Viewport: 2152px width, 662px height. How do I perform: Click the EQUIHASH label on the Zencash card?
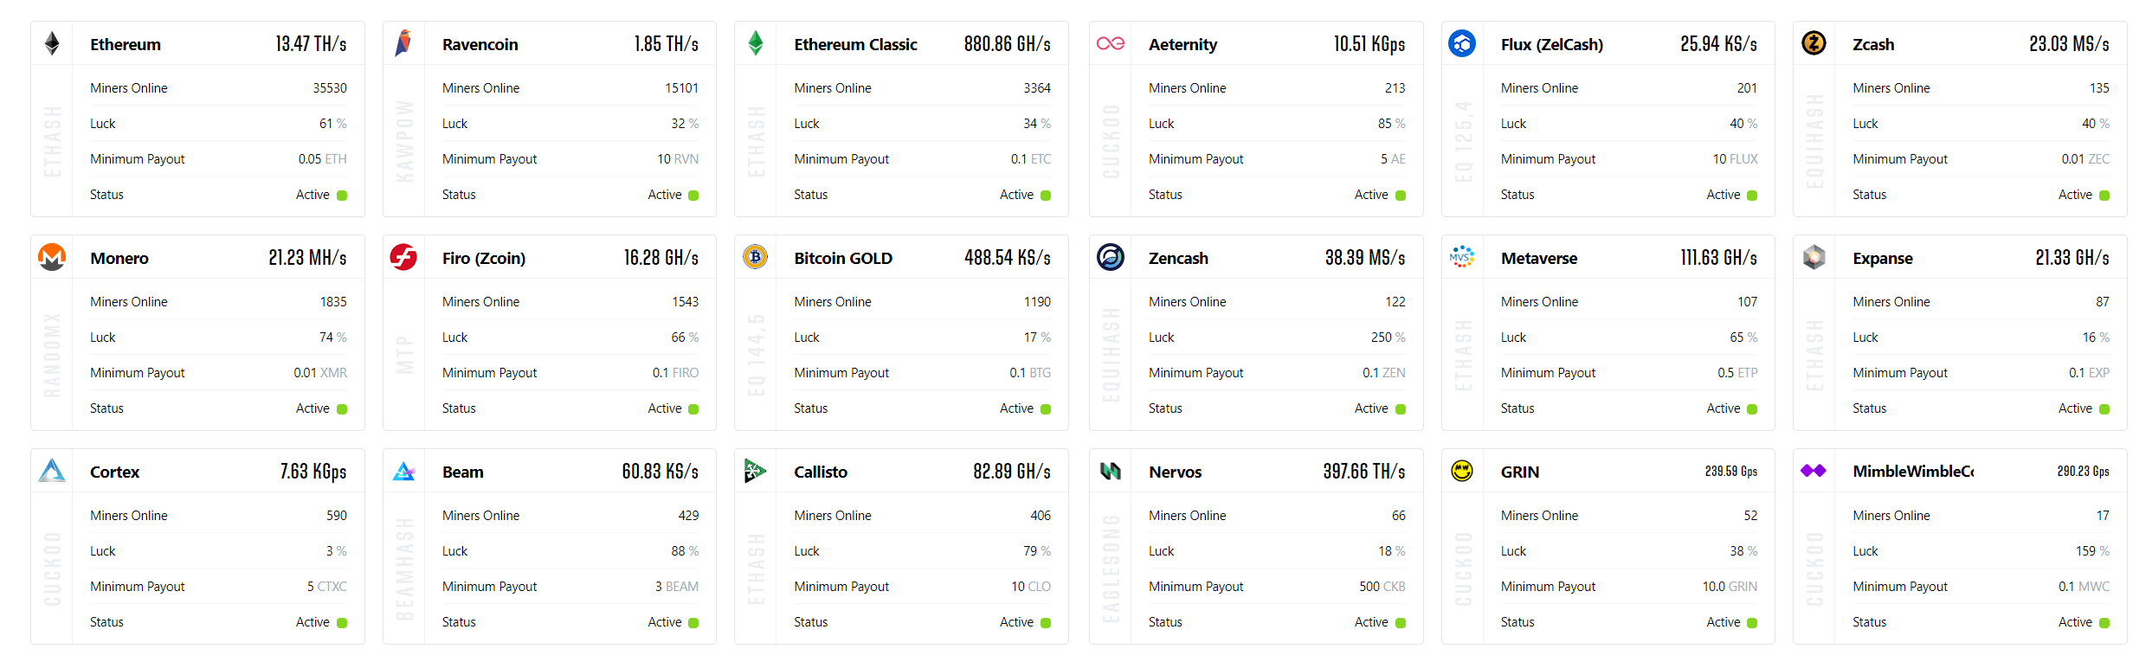1111,355
